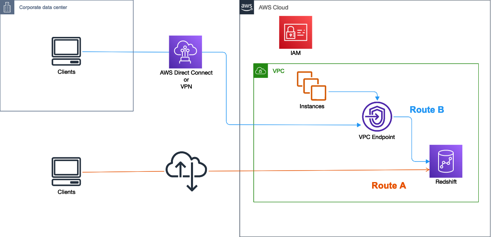The width and height of the screenshot is (500, 237).
Task: Click the upper Clients monitor icon
Action: [66, 51]
